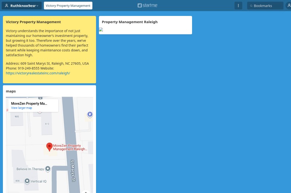Click the broken image in Property Management Raleigh
Image resolution: width=291 pixels, height=193 pixels.
(101, 29)
